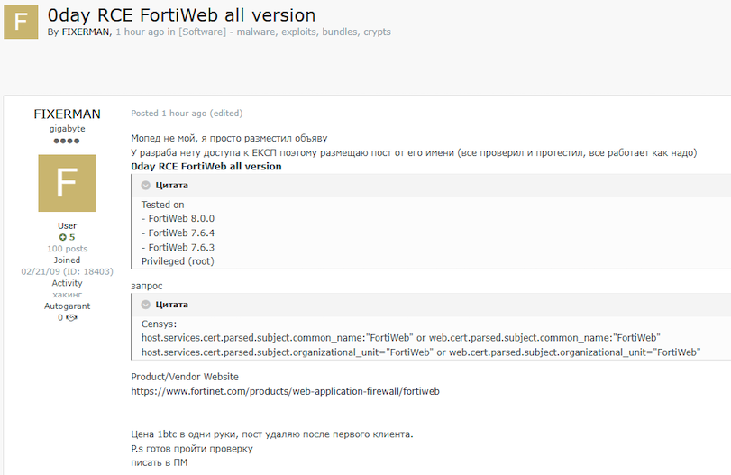The width and height of the screenshot is (731, 475).
Task: Click the bold post heading inside message body
Action: (206, 167)
